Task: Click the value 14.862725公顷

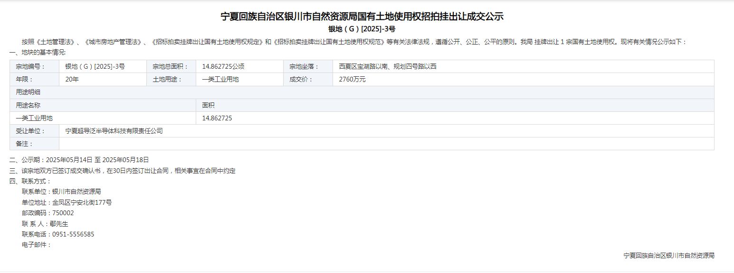Action: click(x=223, y=66)
